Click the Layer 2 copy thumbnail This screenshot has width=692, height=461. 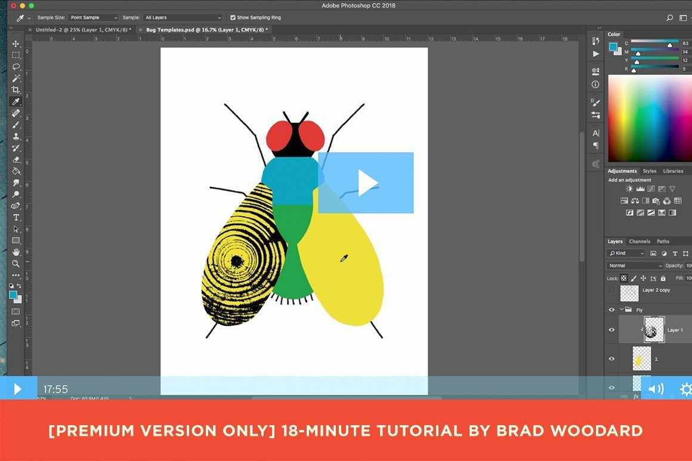[629, 293]
